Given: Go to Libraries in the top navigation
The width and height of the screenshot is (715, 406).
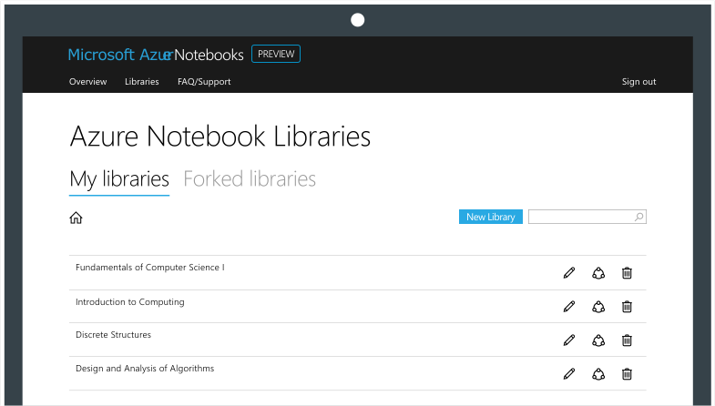Looking at the screenshot, I should [142, 82].
